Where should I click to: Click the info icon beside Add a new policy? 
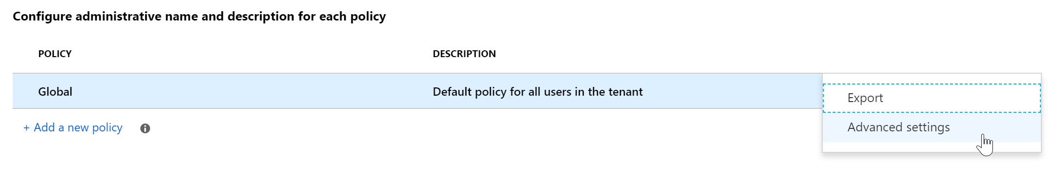[145, 128]
